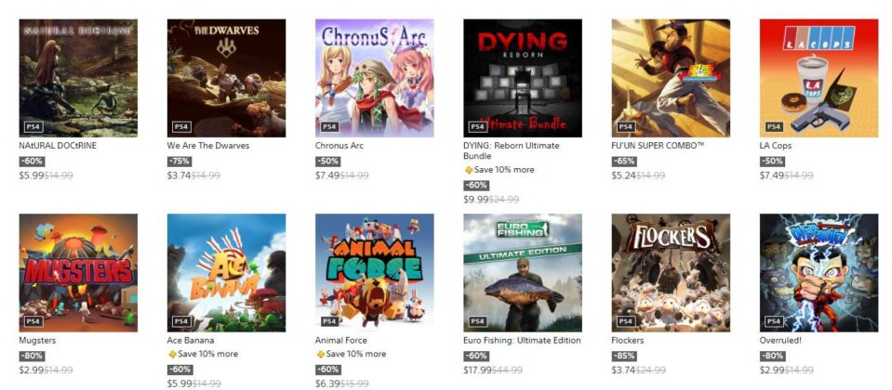
Task: Open the Ace Banana cover thumbnail
Action: [226, 273]
